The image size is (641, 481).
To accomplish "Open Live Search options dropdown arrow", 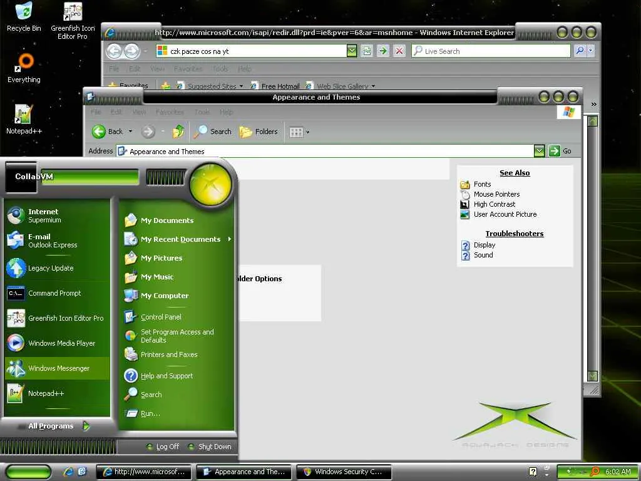I will 590,51.
